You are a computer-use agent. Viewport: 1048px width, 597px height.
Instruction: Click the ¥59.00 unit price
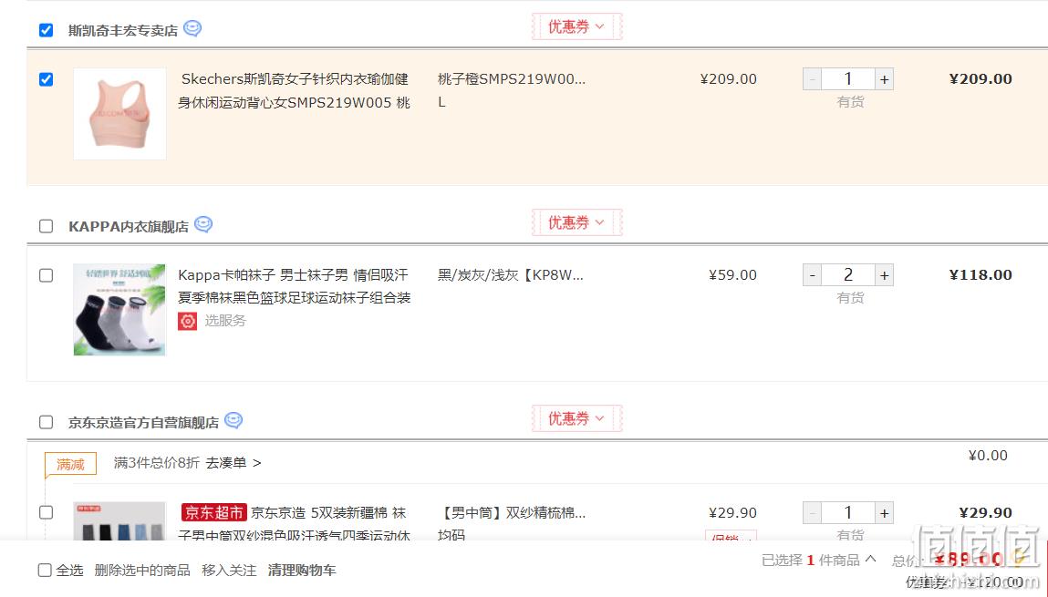[732, 275]
